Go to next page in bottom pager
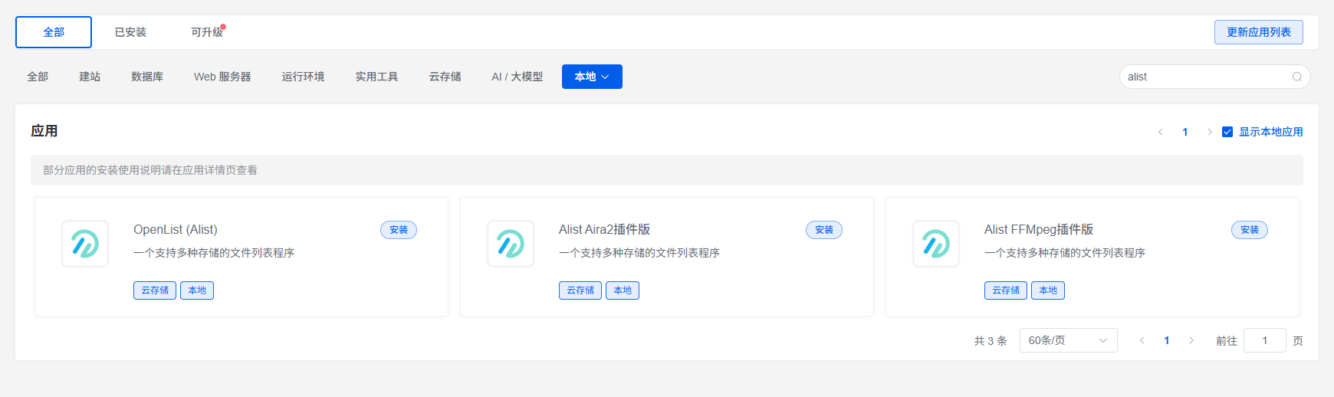1334x397 pixels. (x=1191, y=340)
